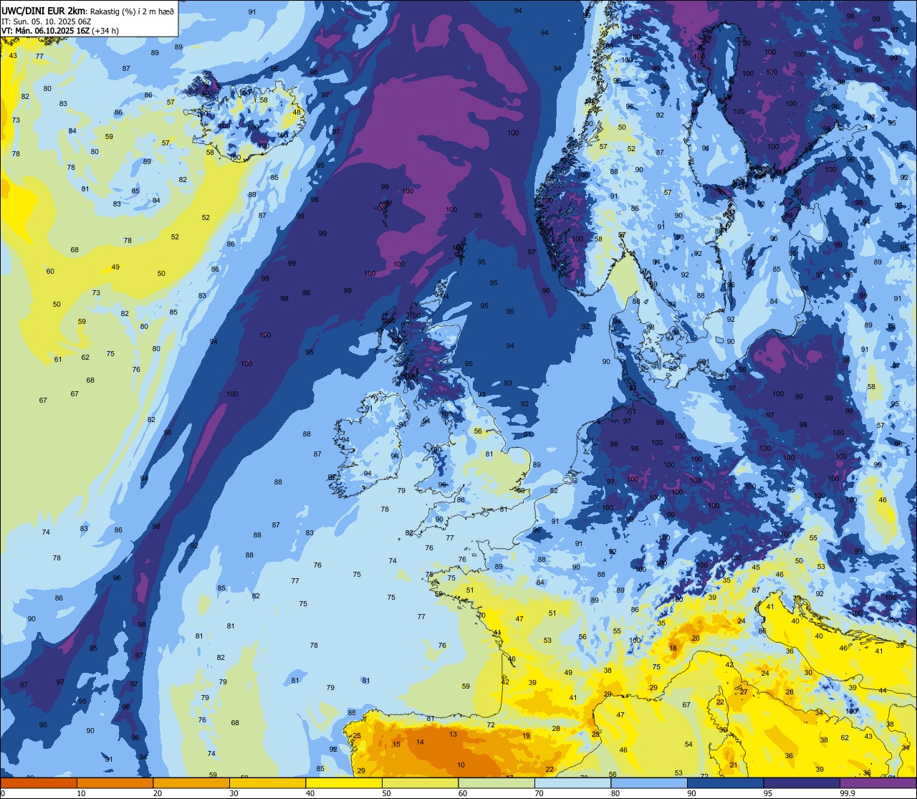The width and height of the screenshot is (917, 799).
Task: Click the 40–50 bright yellow legend swatch
Action: (x=344, y=783)
